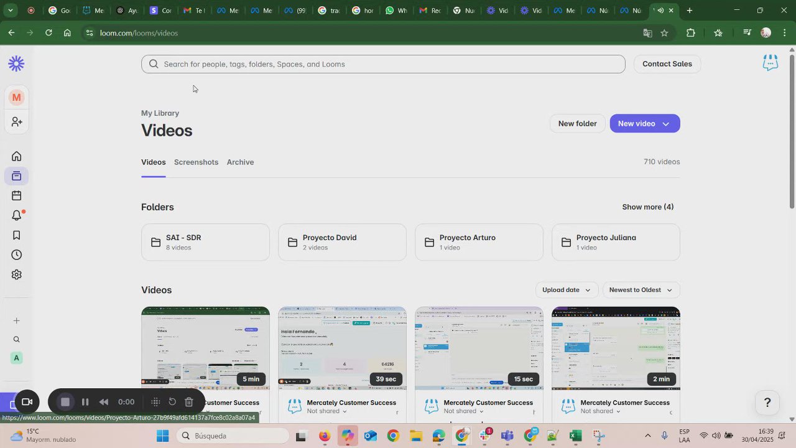Click the invite people icon
Viewport: 796px width, 448px height.
(x=17, y=122)
